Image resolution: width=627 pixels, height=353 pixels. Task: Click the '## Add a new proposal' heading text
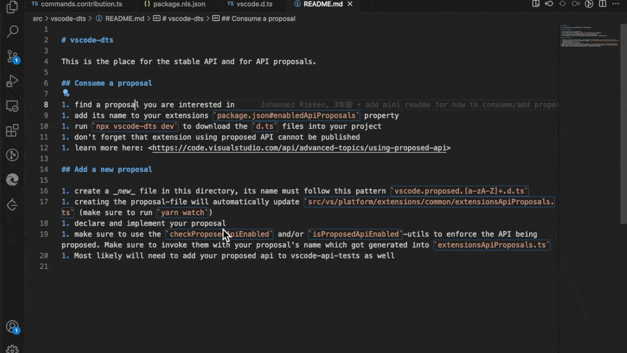107,169
